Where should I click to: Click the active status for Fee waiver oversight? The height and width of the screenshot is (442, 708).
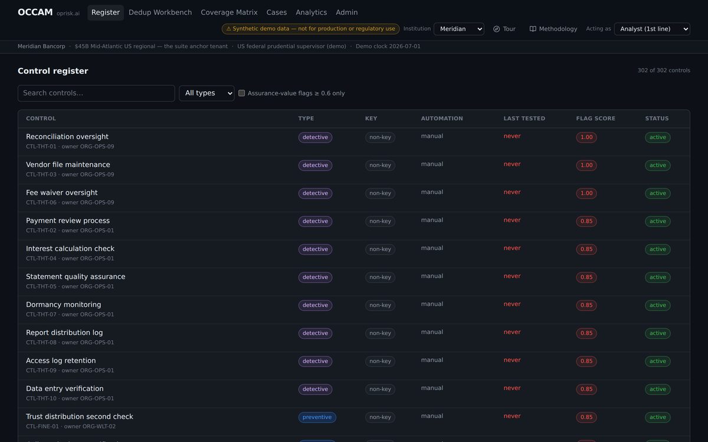pos(658,193)
